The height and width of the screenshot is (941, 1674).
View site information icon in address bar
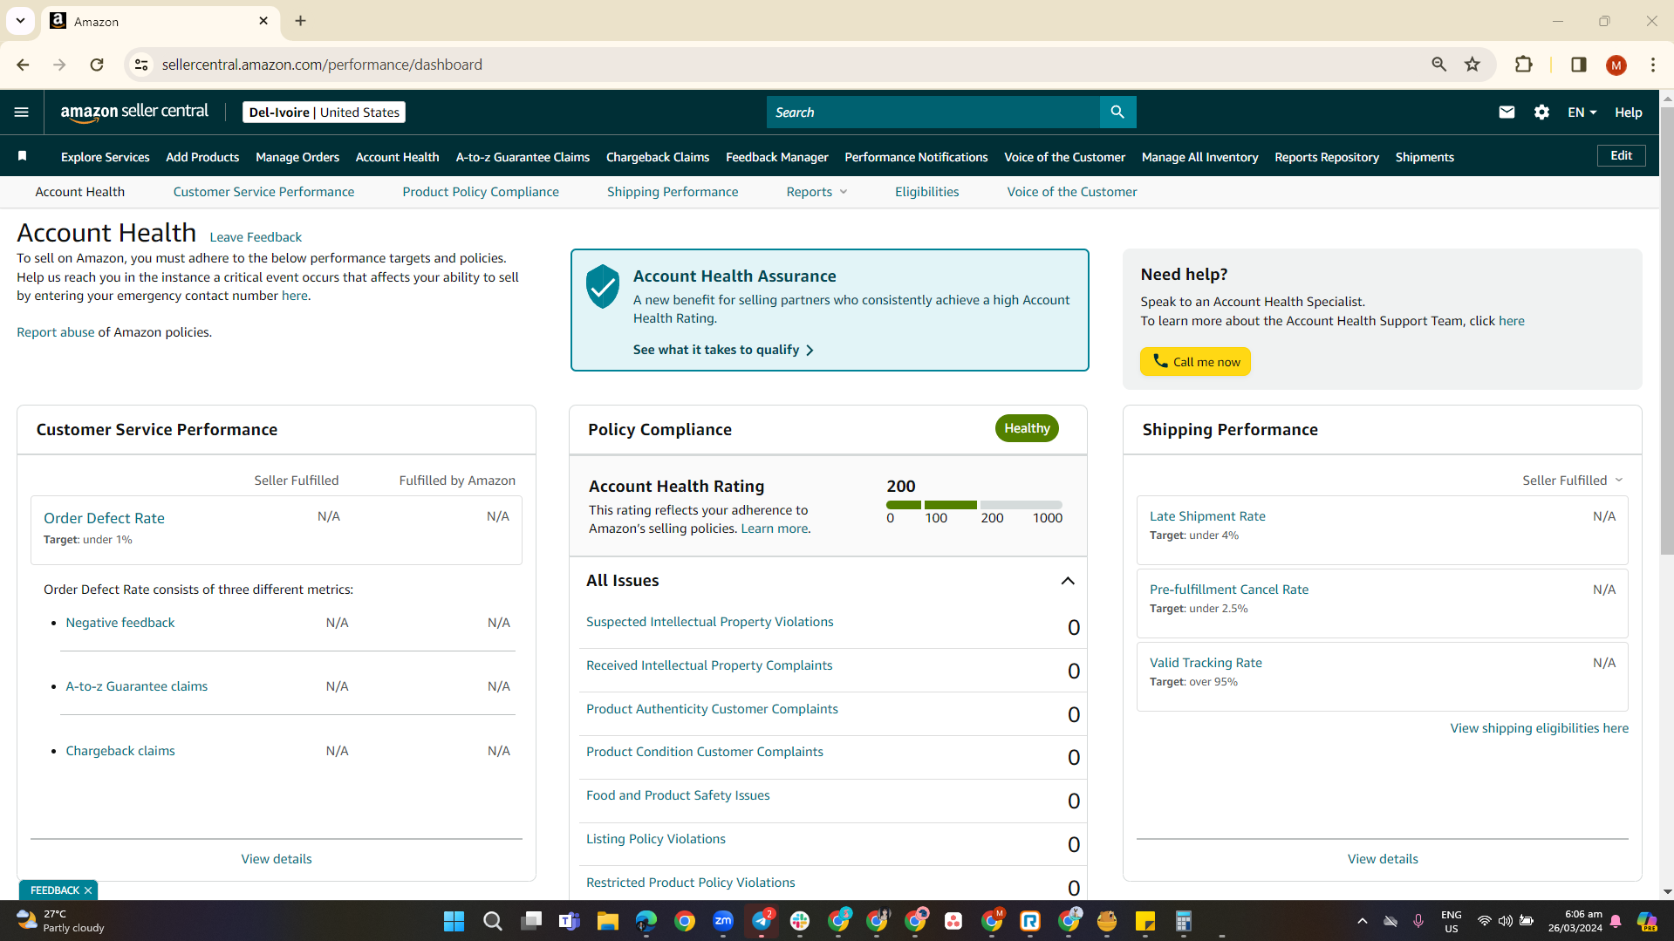coord(141,65)
